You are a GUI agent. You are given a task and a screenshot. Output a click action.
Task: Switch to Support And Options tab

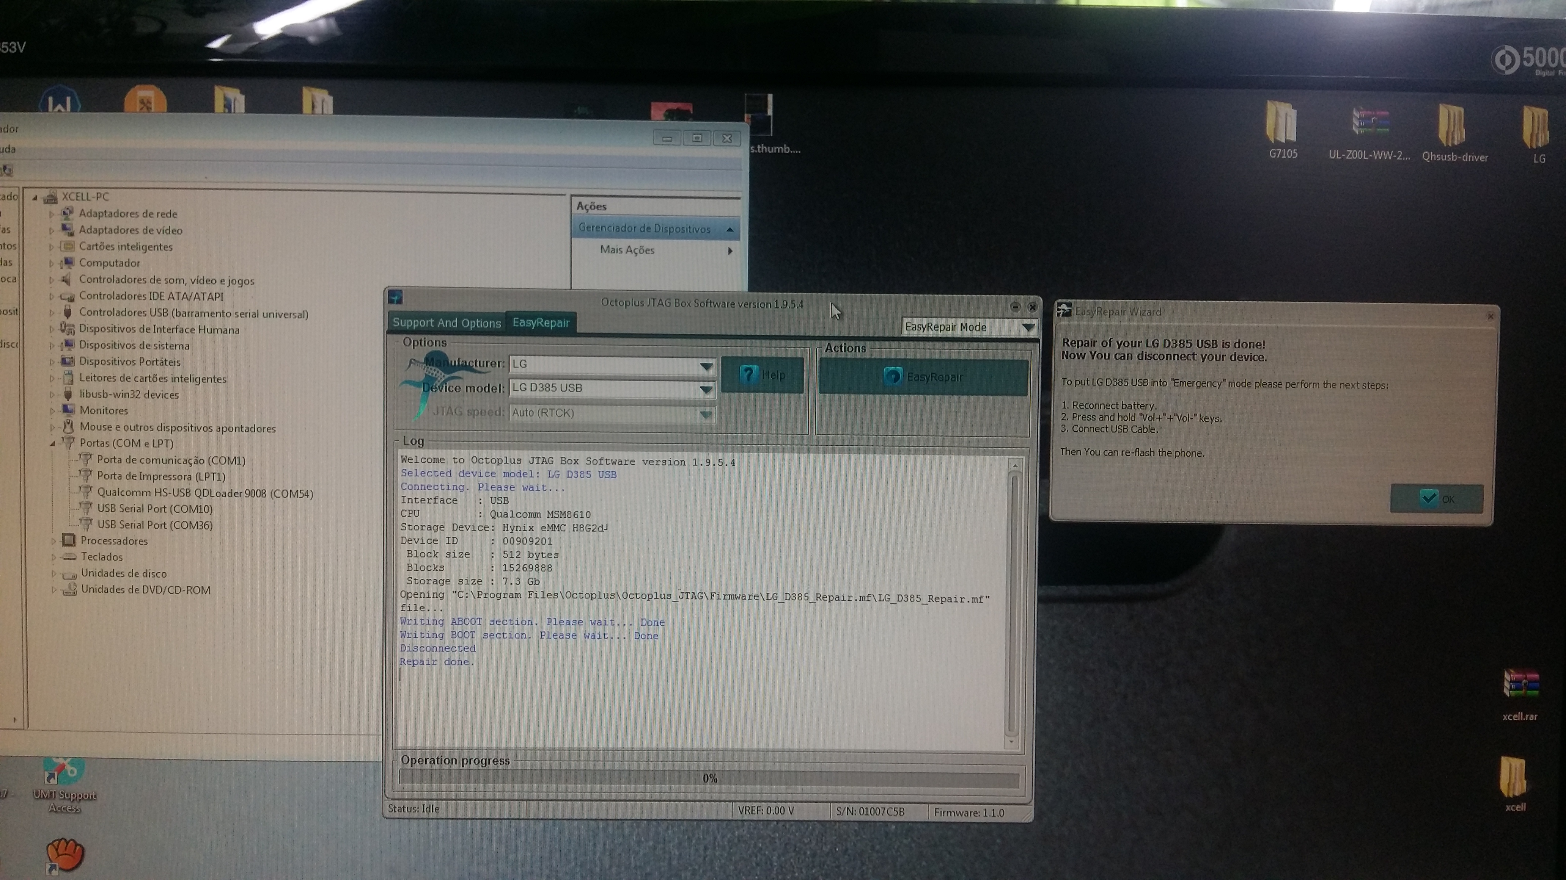pos(446,323)
